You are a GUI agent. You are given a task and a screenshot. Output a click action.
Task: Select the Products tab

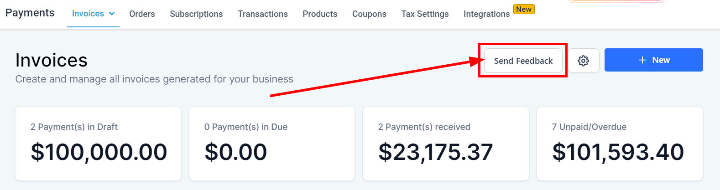320,14
